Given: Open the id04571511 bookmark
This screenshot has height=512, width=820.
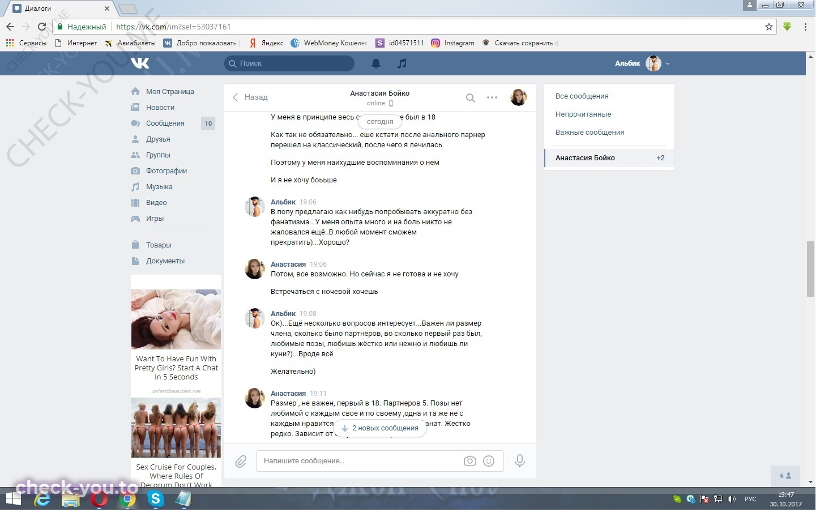Looking at the screenshot, I should pyautogui.click(x=400, y=43).
